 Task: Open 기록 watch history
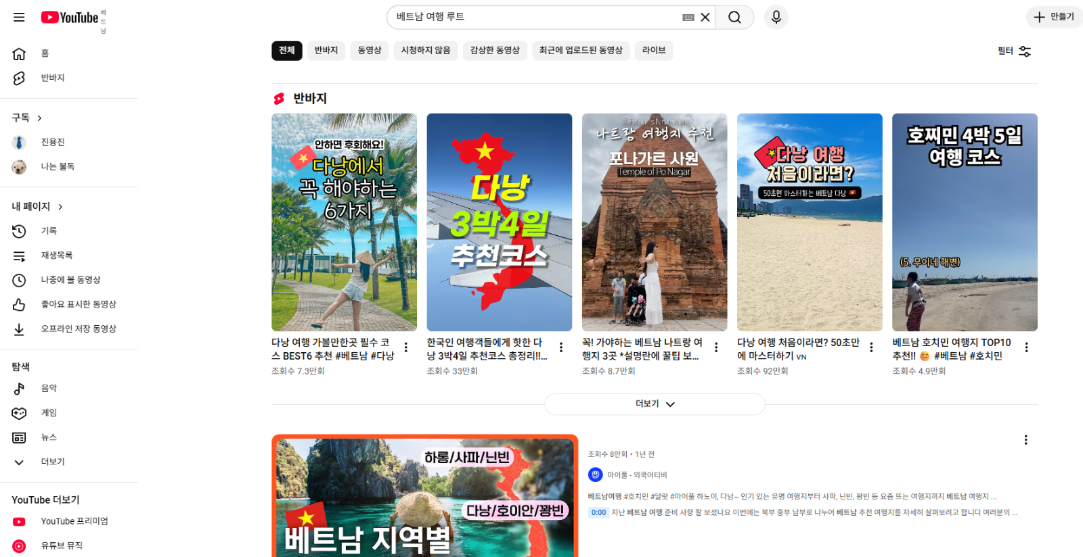(x=69, y=231)
